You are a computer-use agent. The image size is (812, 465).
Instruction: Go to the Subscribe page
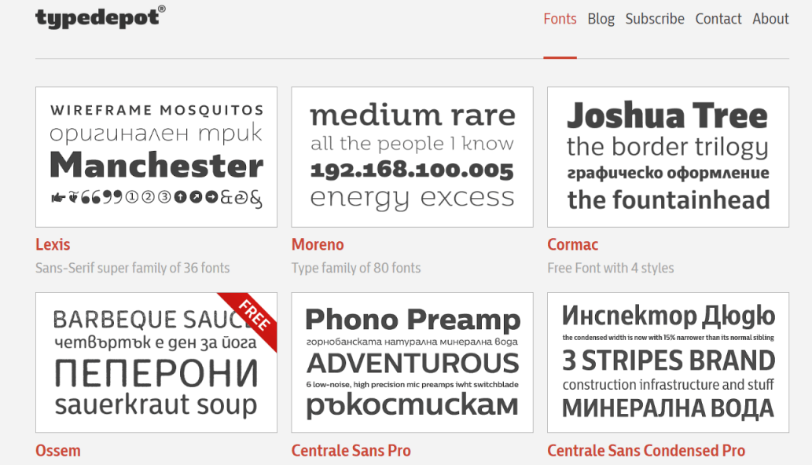point(655,19)
